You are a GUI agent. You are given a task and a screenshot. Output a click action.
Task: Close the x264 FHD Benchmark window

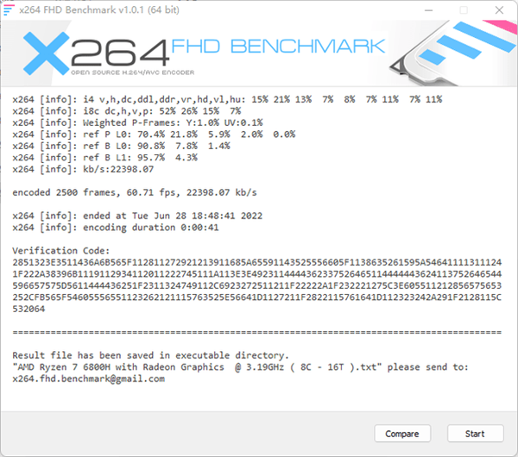click(x=499, y=10)
